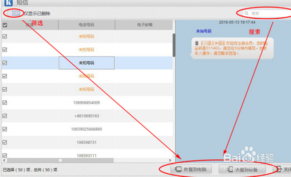The width and height of the screenshot is (291, 177).
Task: Click the left arrow of horizontal scrollbar
Action: coord(4,160)
